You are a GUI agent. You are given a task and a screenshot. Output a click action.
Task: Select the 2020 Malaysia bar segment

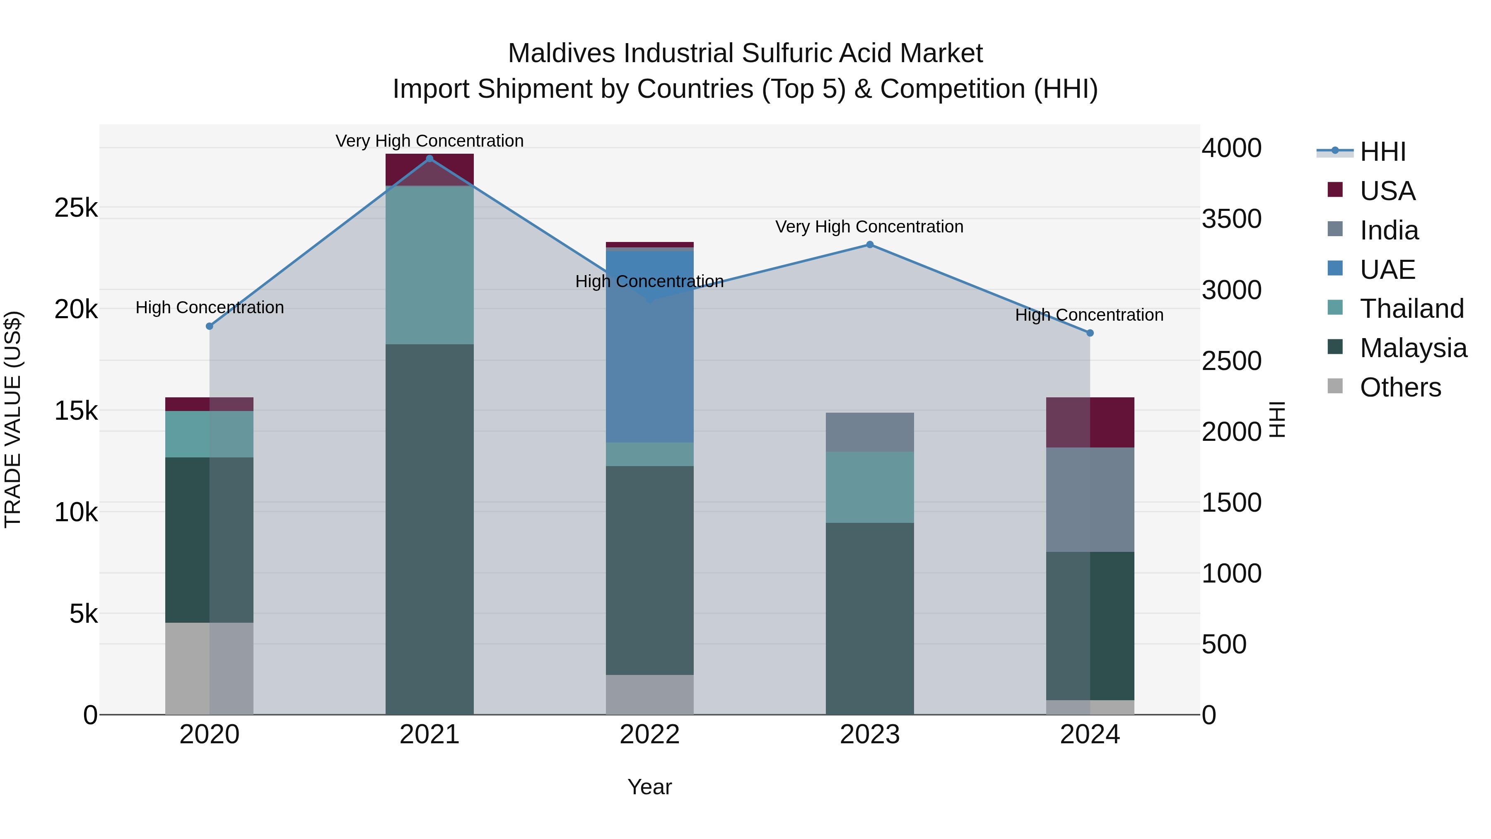click(210, 540)
